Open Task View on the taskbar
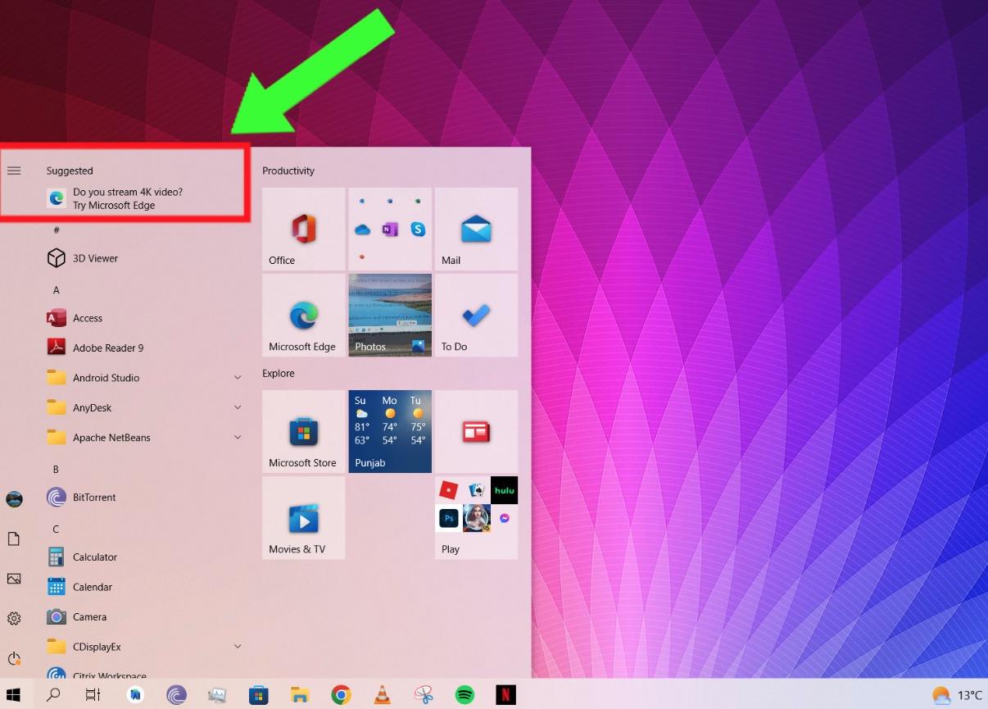The width and height of the screenshot is (988, 709). click(x=93, y=695)
